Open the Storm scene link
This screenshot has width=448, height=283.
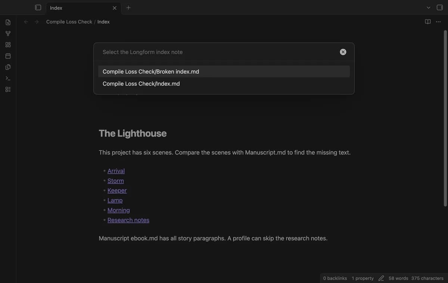tap(116, 181)
